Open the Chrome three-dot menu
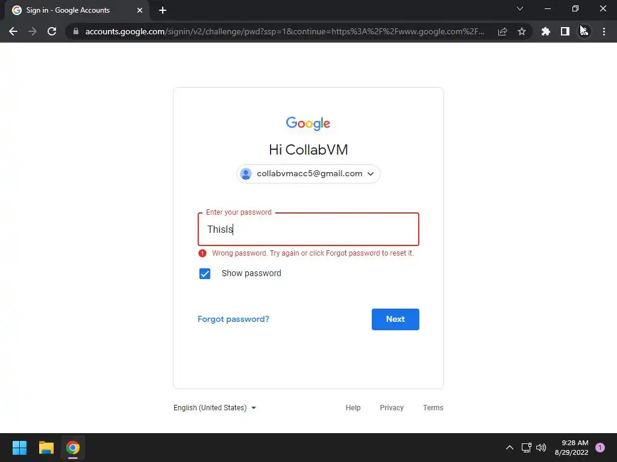 (604, 31)
